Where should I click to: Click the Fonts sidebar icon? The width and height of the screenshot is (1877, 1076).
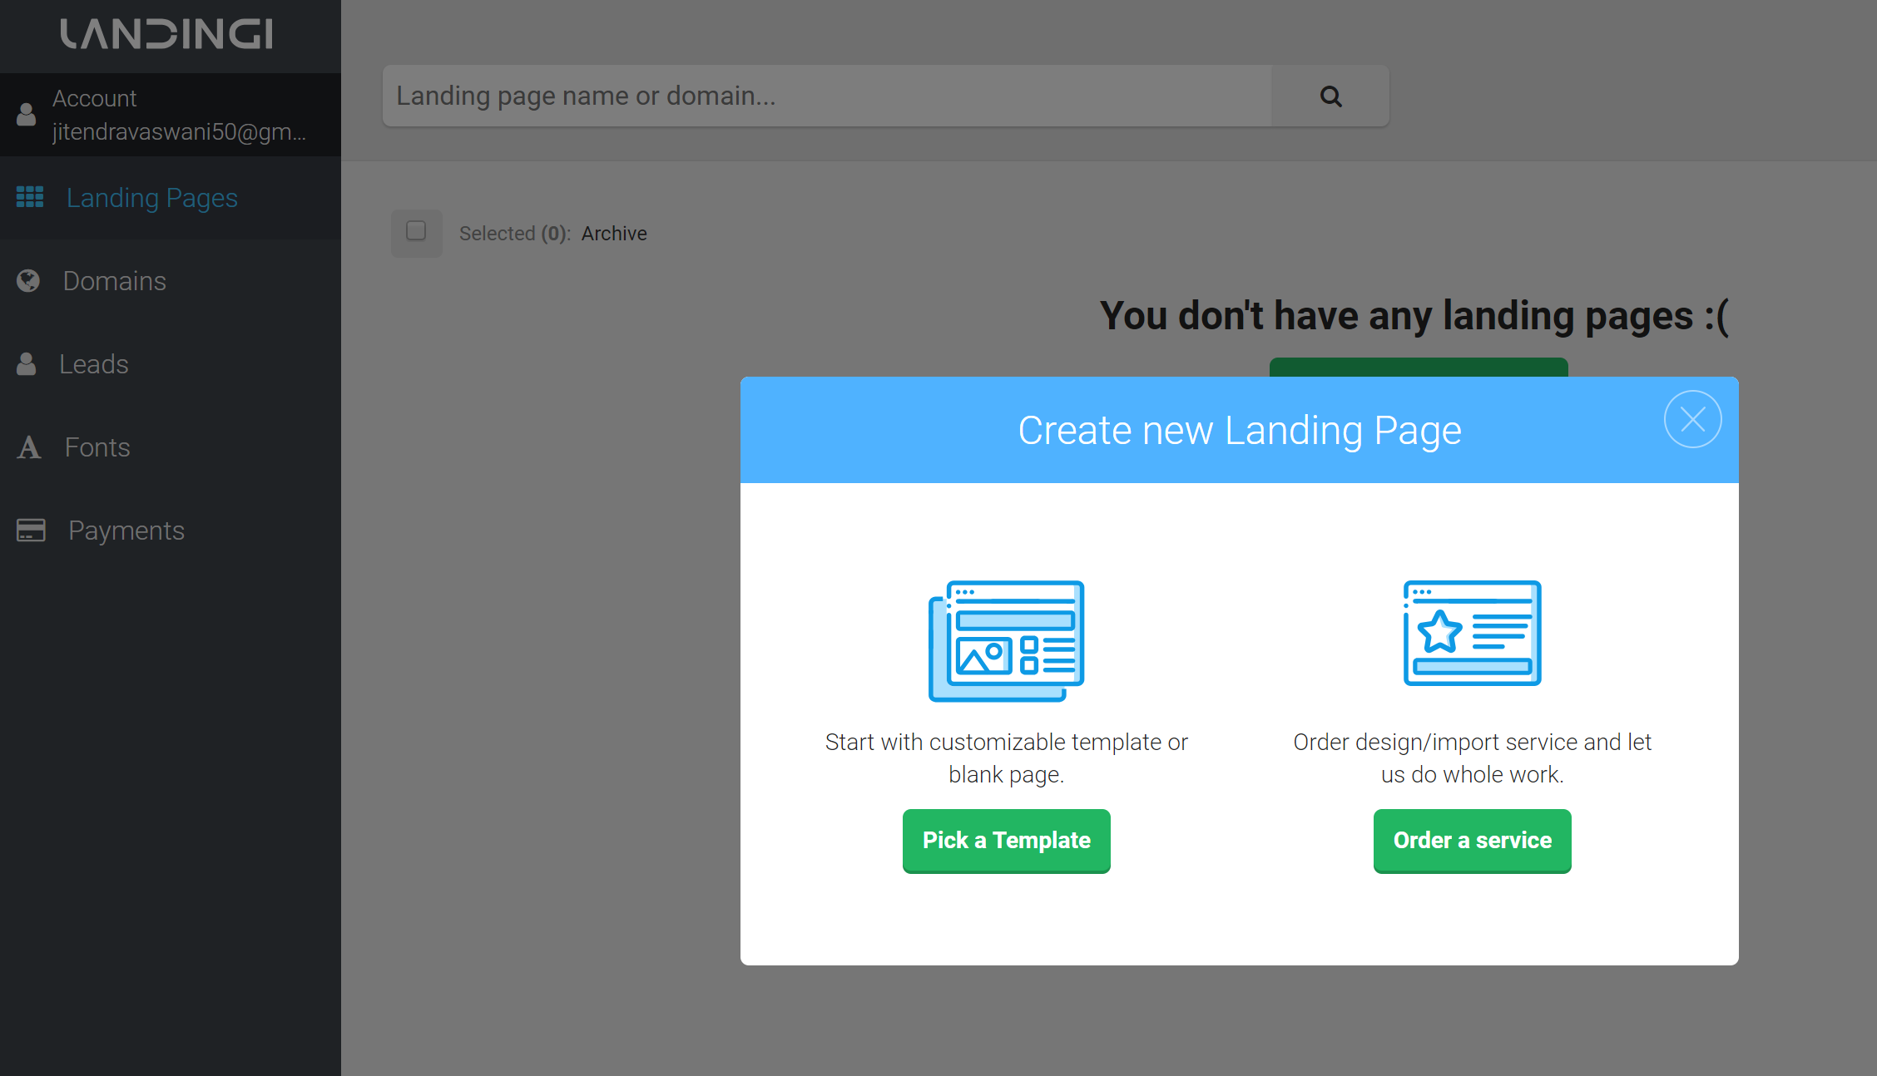click(28, 446)
